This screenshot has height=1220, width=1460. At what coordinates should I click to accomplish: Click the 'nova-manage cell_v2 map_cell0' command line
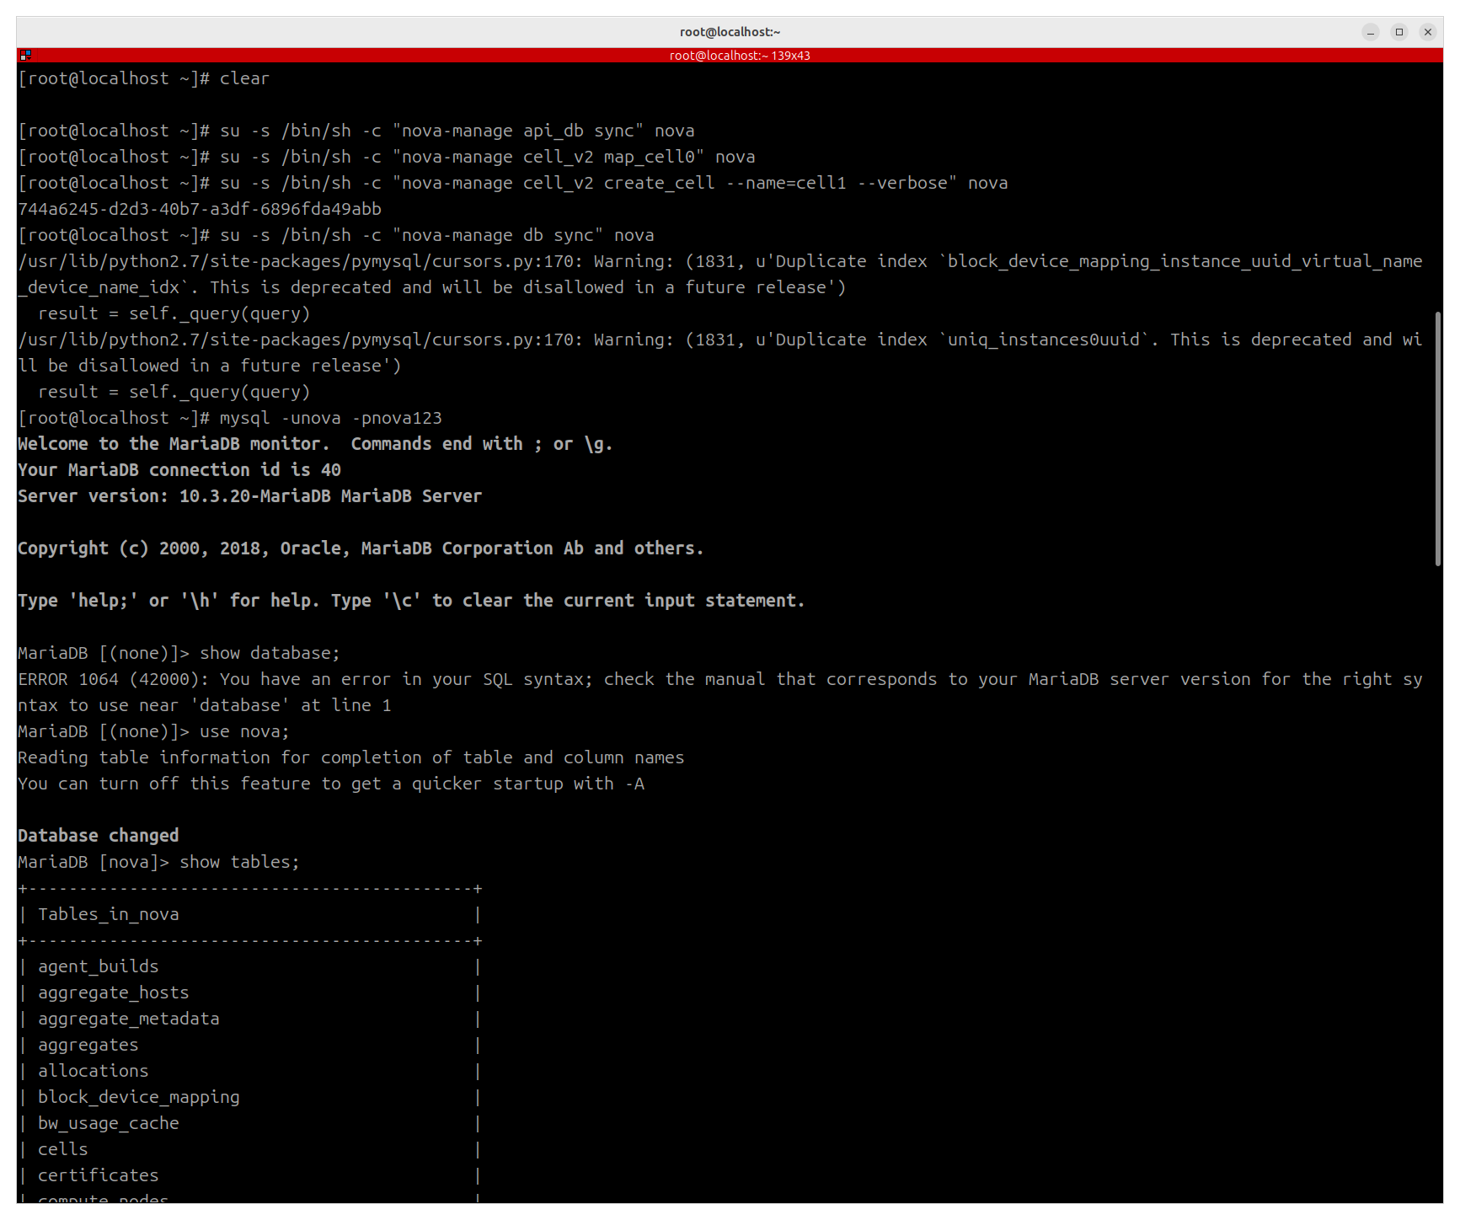click(x=387, y=157)
